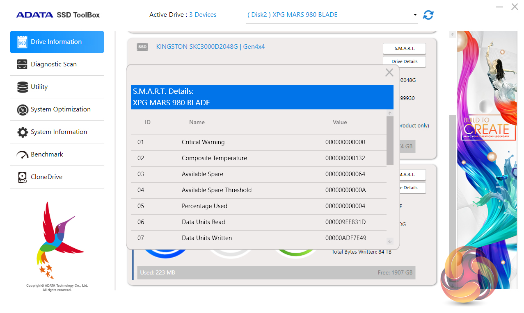The image size is (524, 313).
Task: Click the Diagnostic Scan icon
Action: click(22, 64)
